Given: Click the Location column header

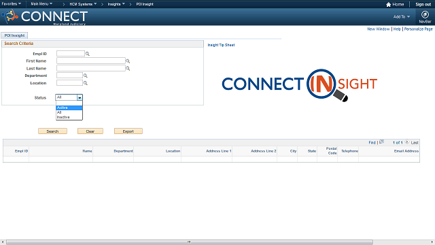Looking at the screenshot, I should pos(173,151).
